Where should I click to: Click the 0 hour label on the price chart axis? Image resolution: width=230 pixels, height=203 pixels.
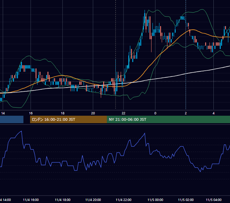click(155, 113)
